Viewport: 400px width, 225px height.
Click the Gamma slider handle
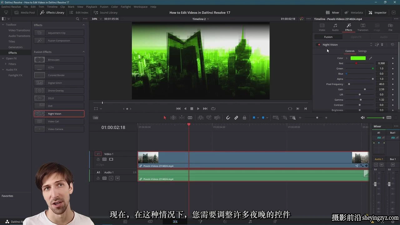[x=361, y=100]
